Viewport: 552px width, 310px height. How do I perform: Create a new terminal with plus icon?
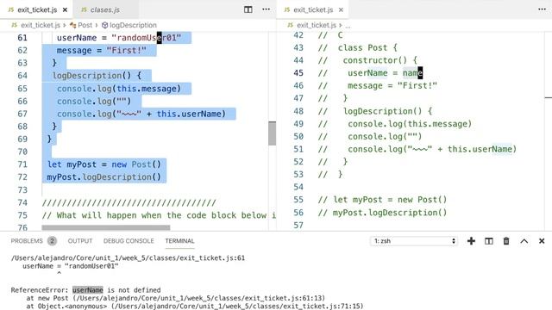point(471,241)
